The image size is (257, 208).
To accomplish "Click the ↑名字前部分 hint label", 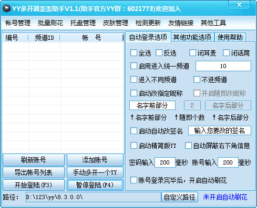I will 148,117.
